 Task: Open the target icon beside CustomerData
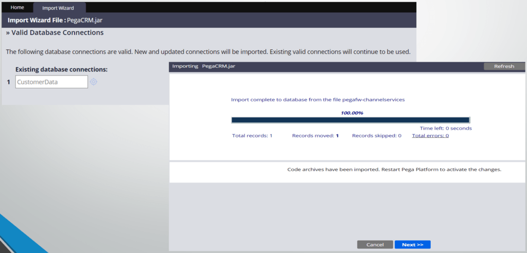pyautogui.click(x=94, y=82)
